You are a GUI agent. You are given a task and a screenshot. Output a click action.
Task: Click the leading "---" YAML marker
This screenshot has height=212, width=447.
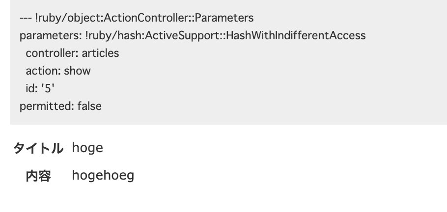[26, 18]
